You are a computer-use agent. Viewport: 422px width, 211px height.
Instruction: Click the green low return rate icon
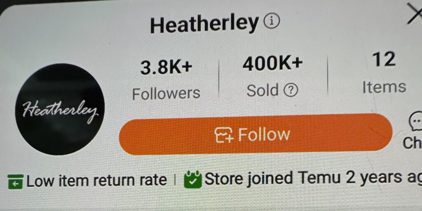coord(15,181)
